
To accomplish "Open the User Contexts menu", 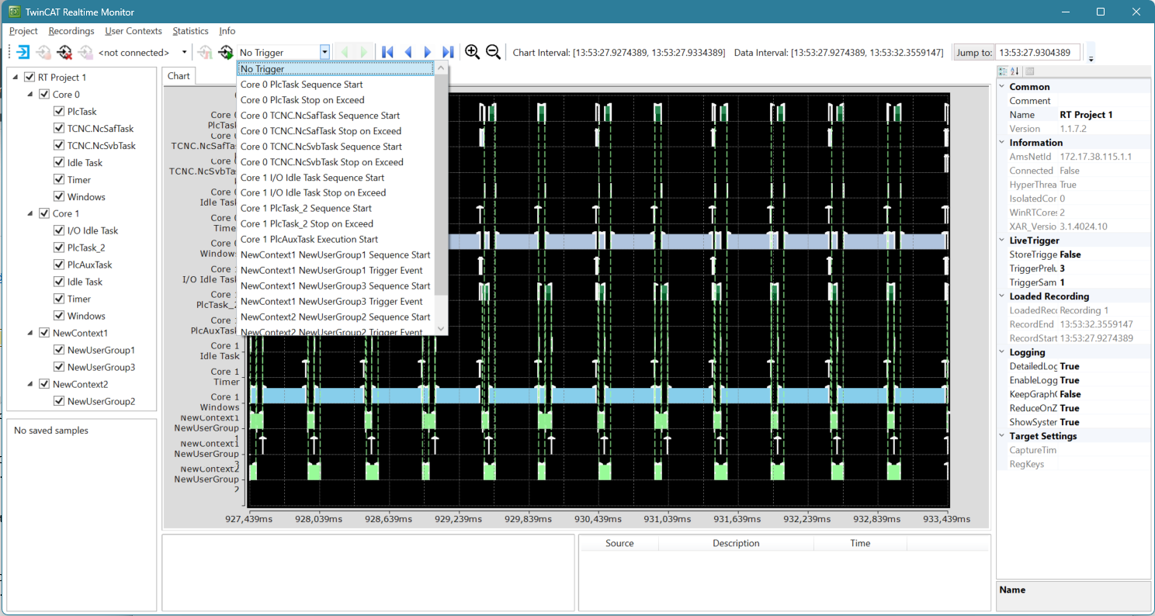I will (134, 31).
